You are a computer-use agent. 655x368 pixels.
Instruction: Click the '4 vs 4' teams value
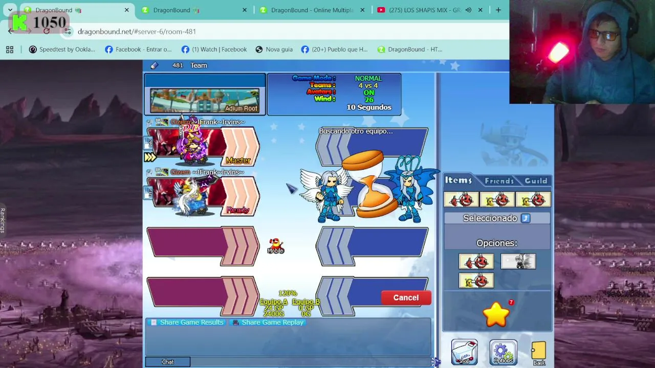pyautogui.click(x=368, y=86)
